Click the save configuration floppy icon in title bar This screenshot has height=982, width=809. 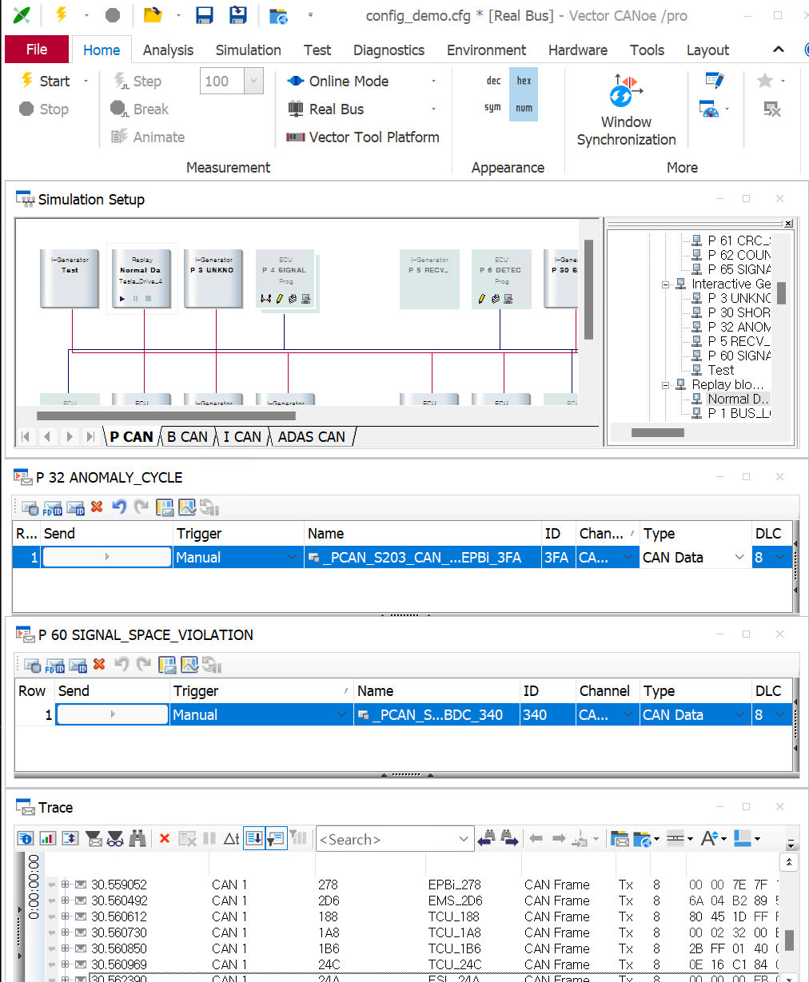205,15
